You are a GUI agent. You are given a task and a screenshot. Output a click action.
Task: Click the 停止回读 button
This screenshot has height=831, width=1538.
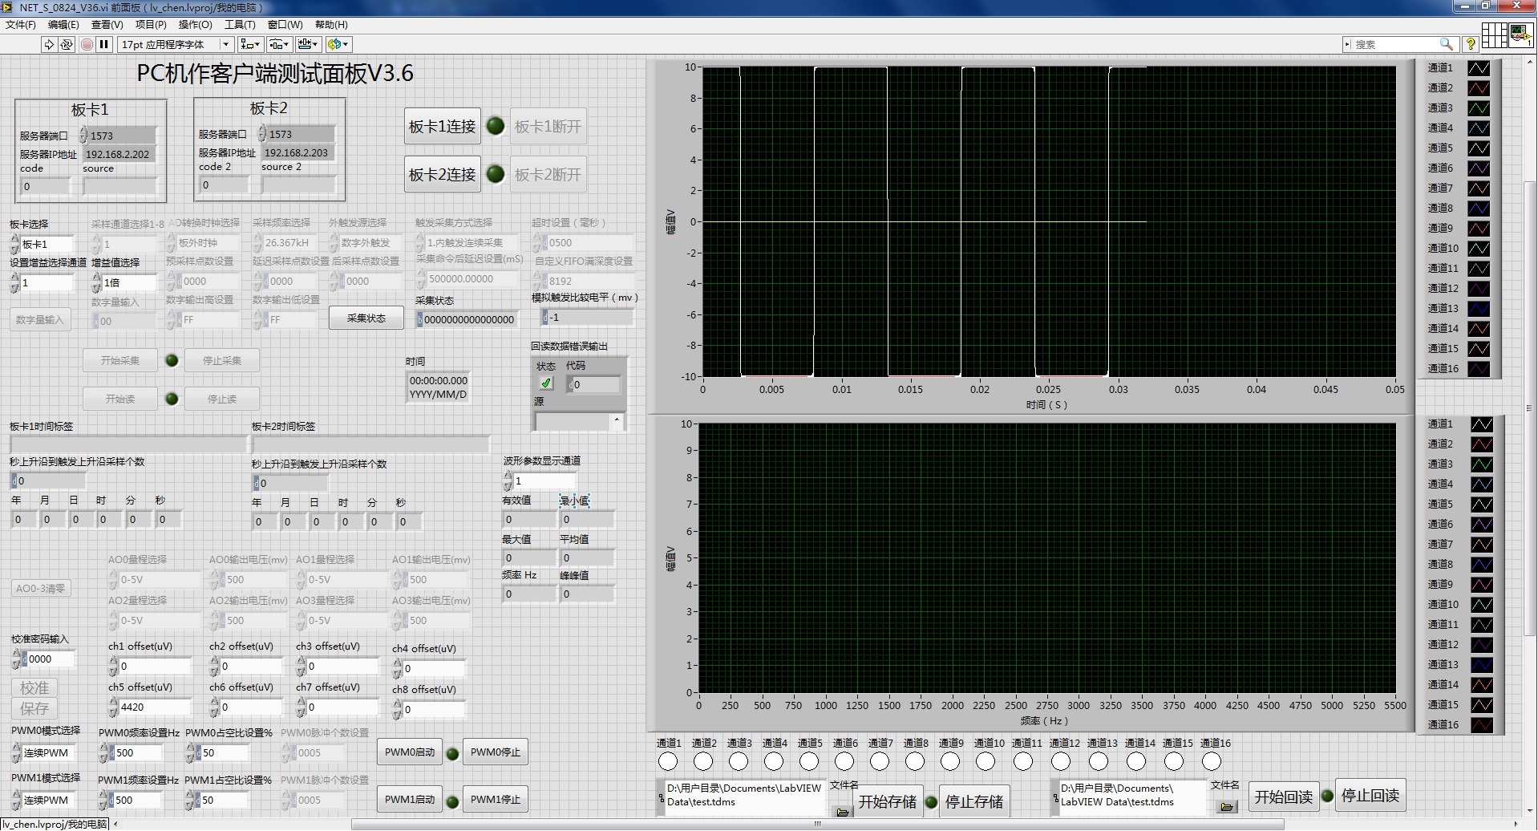(x=1370, y=796)
